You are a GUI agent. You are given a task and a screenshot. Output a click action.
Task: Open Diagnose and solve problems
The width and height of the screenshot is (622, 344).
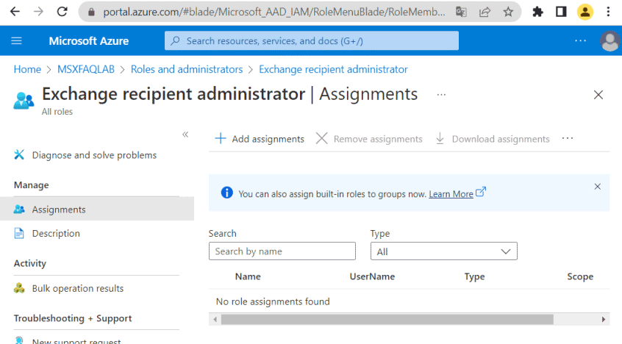[x=94, y=155]
